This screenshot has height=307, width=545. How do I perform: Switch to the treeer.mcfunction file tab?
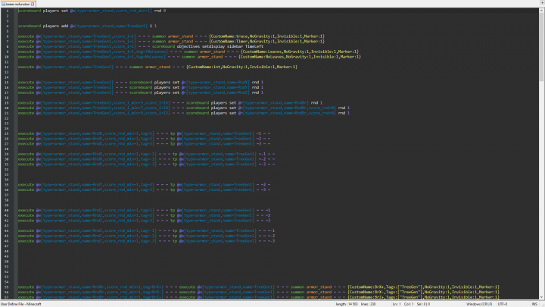19,4
